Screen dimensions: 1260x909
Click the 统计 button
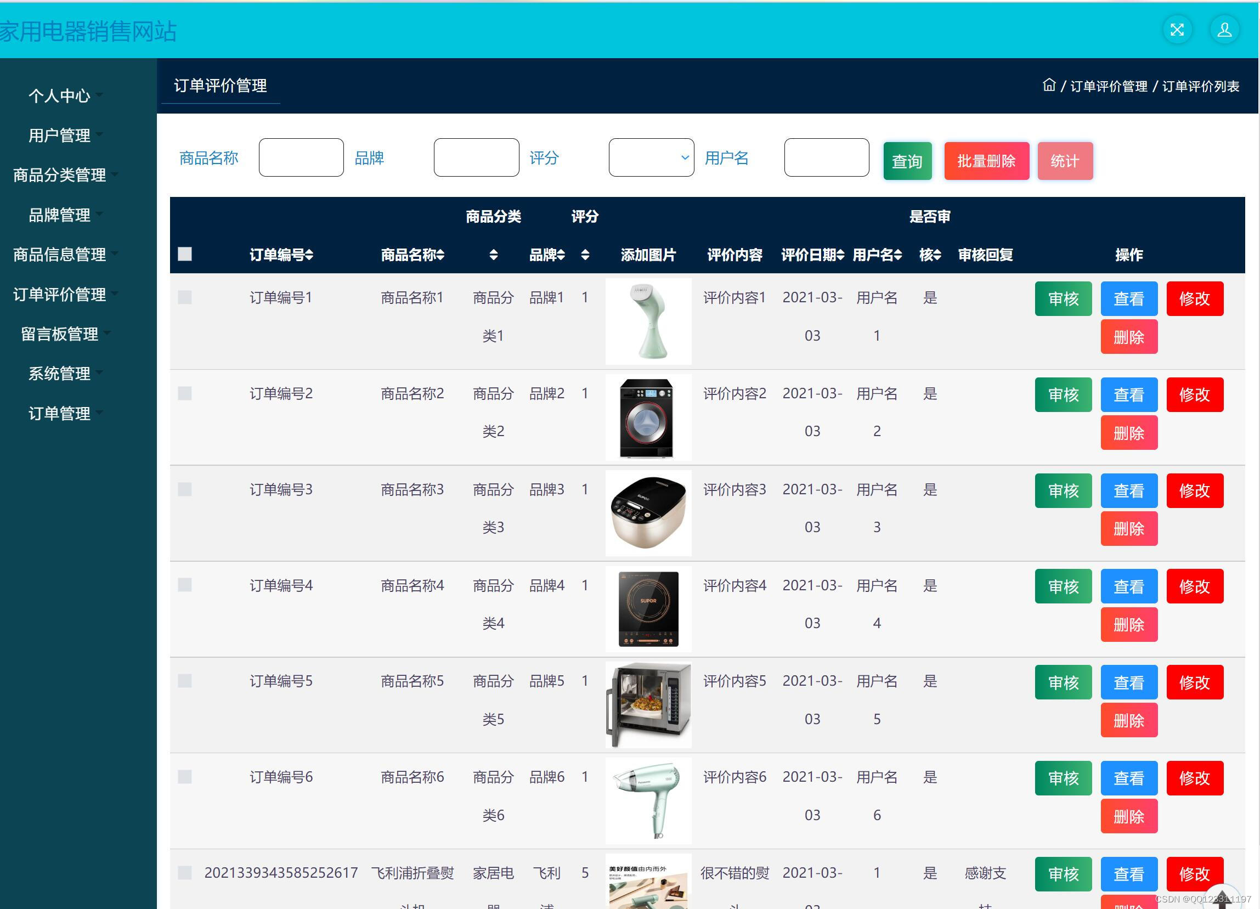point(1064,161)
